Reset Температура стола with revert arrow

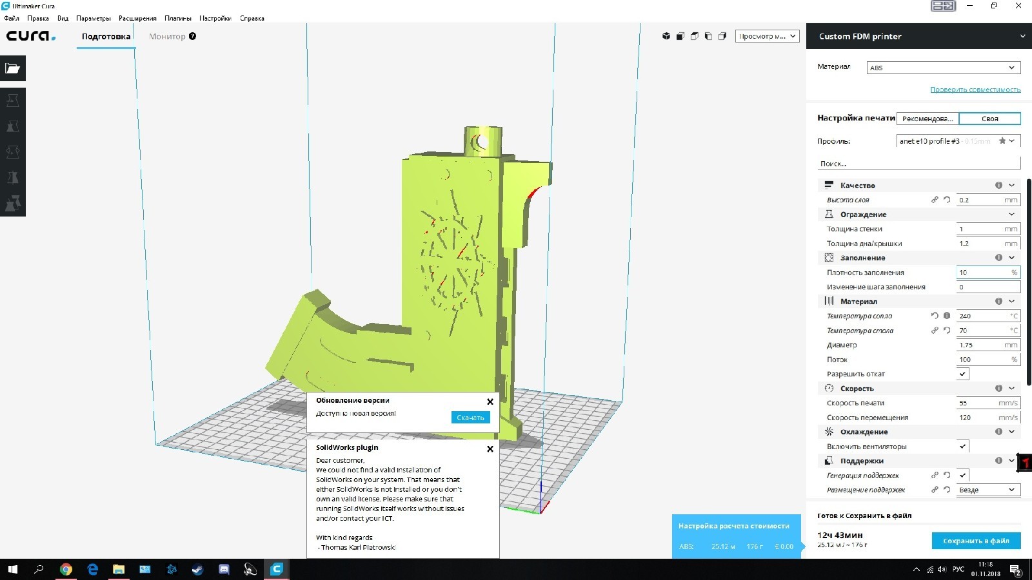pos(947,331)
